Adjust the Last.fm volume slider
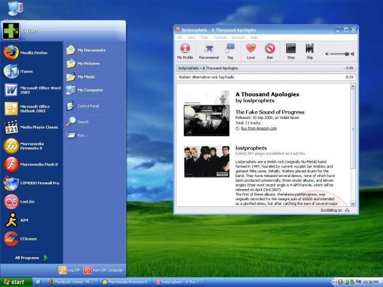The image size is (383, 287). click(339, 54)
